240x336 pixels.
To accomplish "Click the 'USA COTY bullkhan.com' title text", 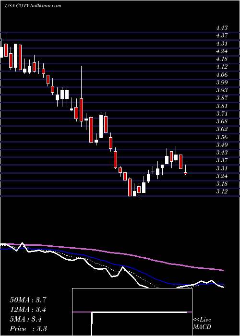I will pyautogui.click(x=33, y=6).
